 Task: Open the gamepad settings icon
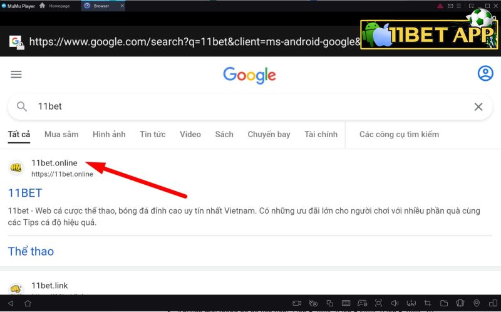[x=363, y=303]
